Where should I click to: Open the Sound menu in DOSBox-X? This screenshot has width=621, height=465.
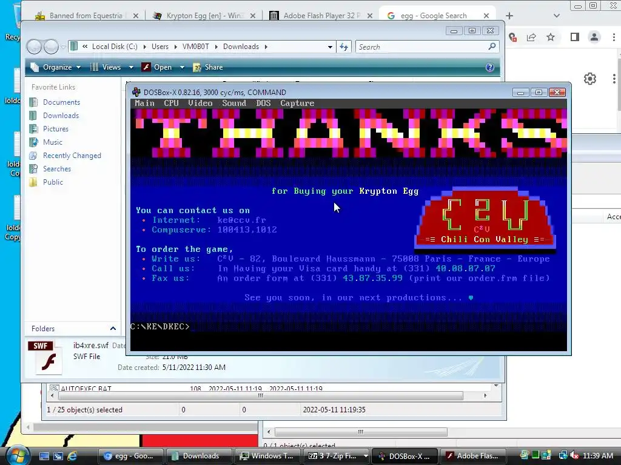[234, 103]
